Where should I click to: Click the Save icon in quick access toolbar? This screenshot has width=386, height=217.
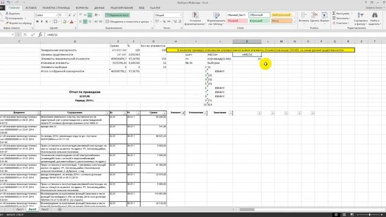click(x=2, y=2)
